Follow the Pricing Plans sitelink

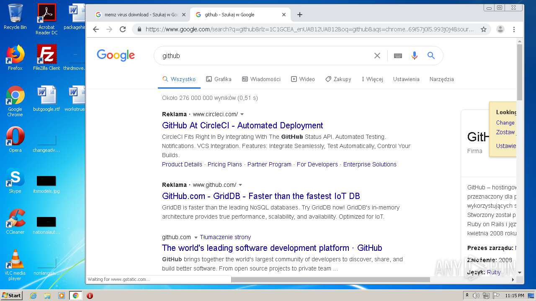tap(225, 164)
